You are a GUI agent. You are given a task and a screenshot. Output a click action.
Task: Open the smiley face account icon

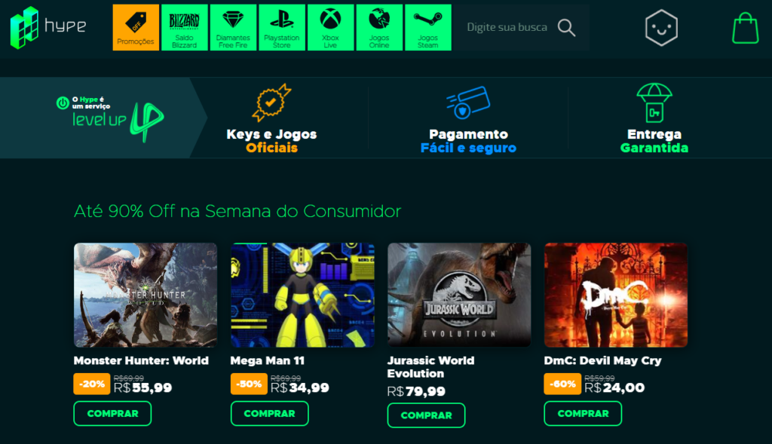coord(661,28)
